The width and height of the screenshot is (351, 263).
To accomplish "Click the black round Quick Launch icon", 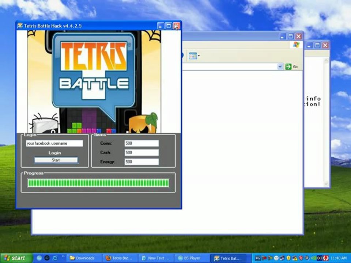I will click(x=47, y=258).
